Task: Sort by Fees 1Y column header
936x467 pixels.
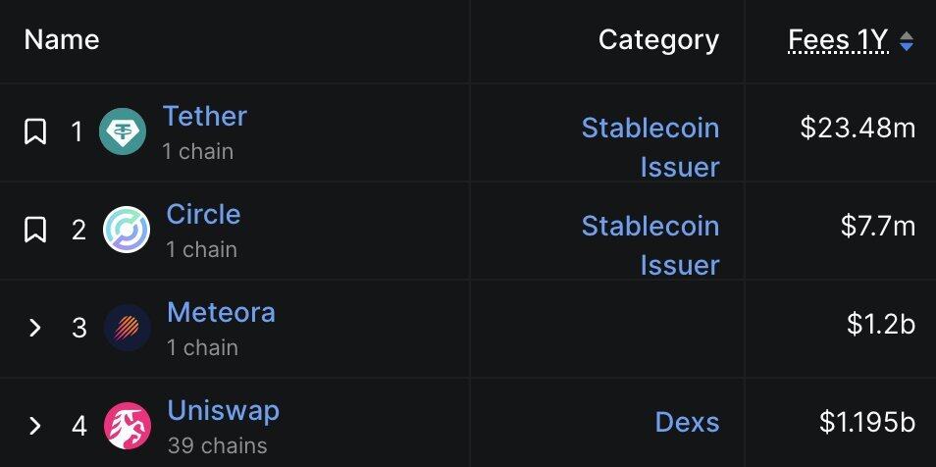Action: coord(838,40)
